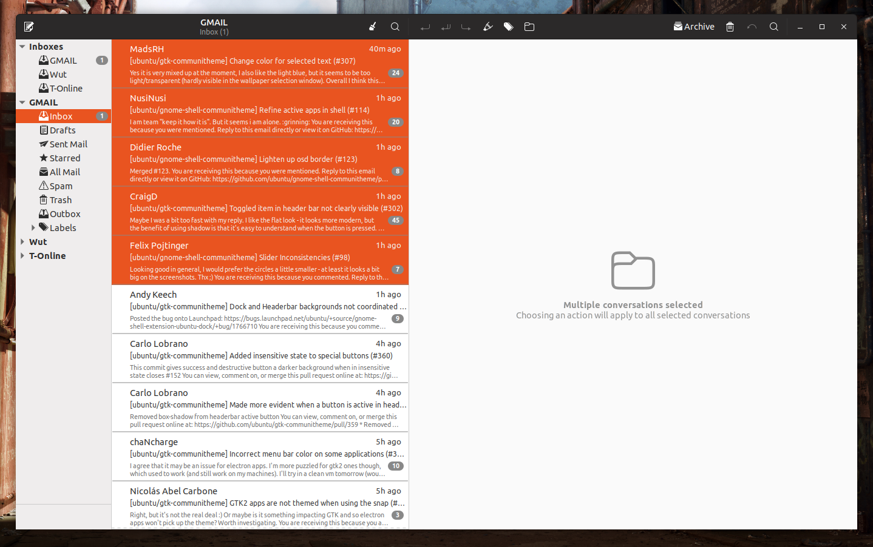Open the All Mail folder
The width and height of the screenshot is (873, 547).
pos(63,172)
